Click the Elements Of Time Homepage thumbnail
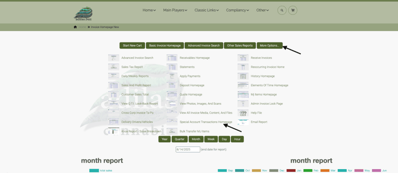 pos(243,85)
